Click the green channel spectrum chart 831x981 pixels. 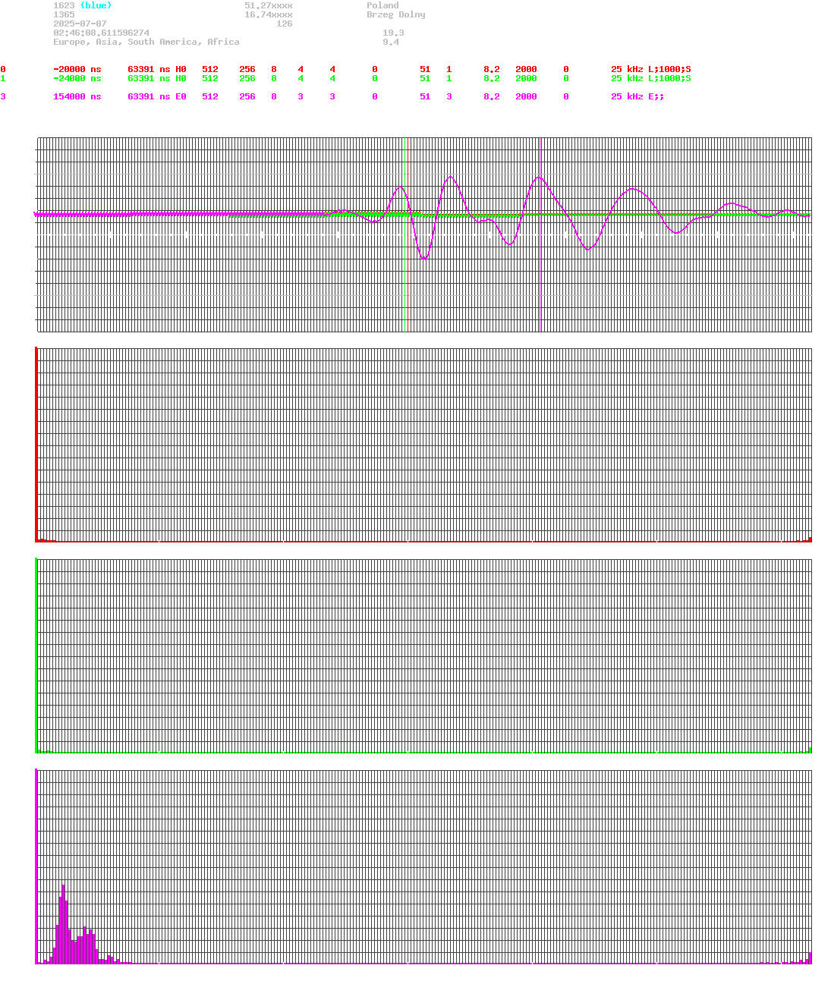(x=423, y=656)
